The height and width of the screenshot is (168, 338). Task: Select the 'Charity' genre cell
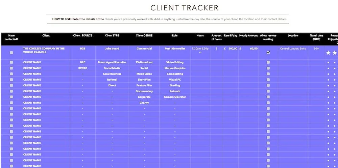point(144,103)
